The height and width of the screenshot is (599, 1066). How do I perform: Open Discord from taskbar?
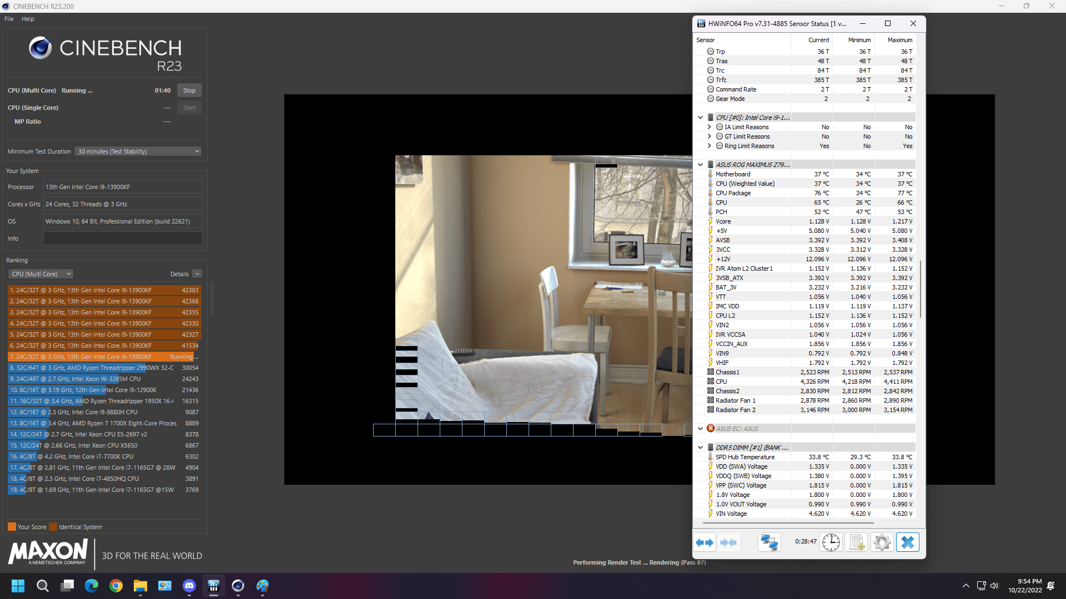189,586
